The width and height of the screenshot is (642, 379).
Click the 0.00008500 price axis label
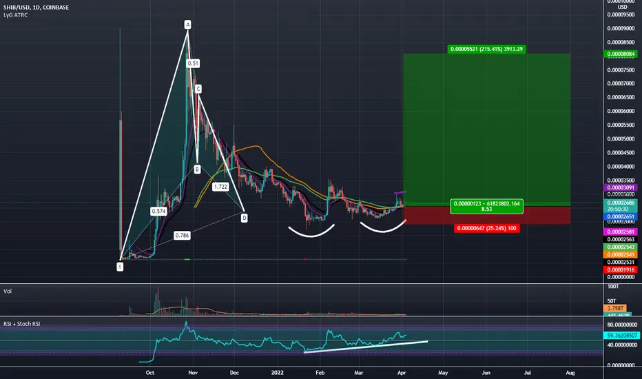click(621, 43)
